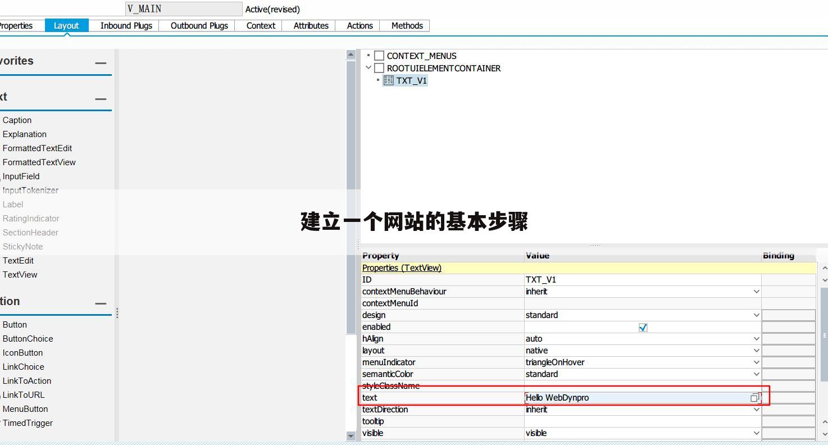Open the binding picker beside Hello WebDynpro
The height and width of the screenshot is (445, 828).
pos(754,397)
